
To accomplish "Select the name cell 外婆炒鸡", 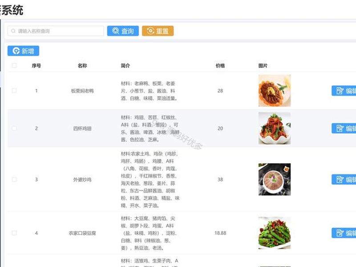I will (x=82, y=180).
